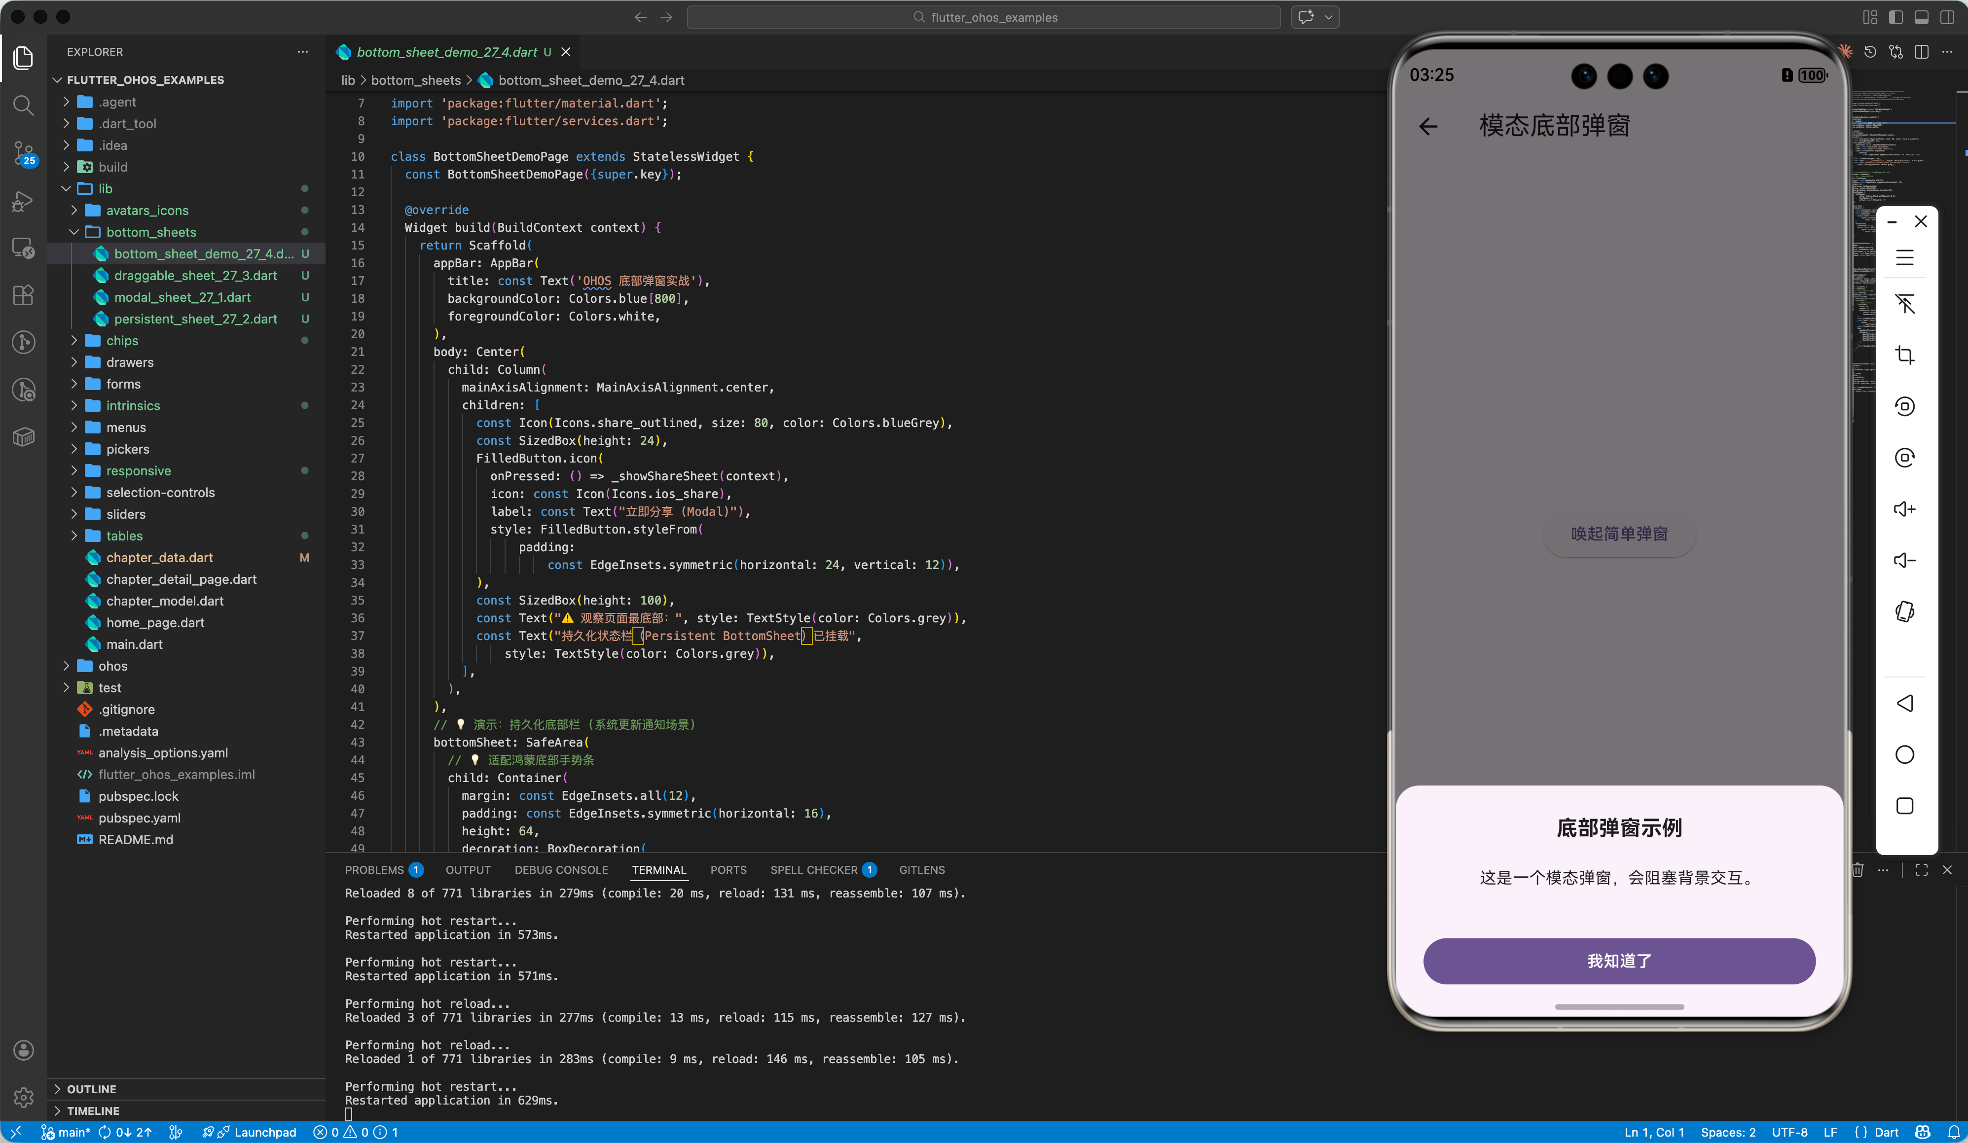Expand the OUTLINE section
This screenshot has width=1968, height=1143.
(91, 1089)
